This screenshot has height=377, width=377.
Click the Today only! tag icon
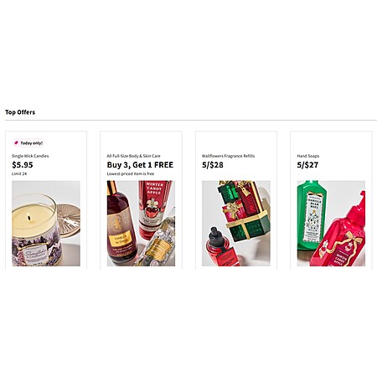pos(16,142)
